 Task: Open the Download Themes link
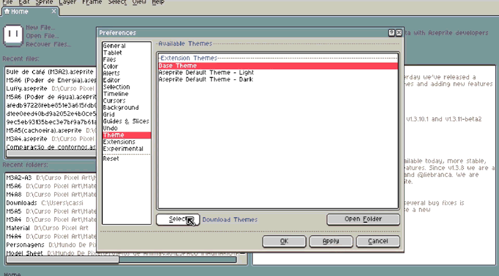tap(230, 219)
